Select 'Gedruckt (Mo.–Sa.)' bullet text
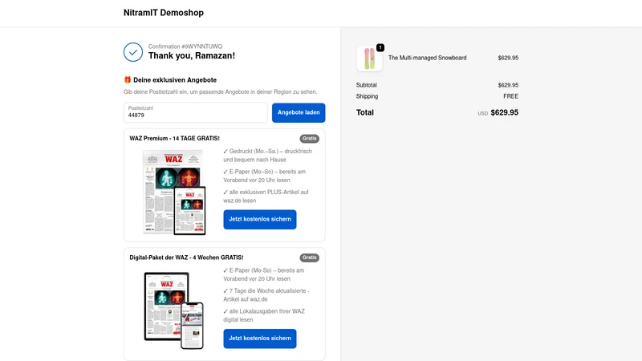642x361 pixels. (267, 156)
